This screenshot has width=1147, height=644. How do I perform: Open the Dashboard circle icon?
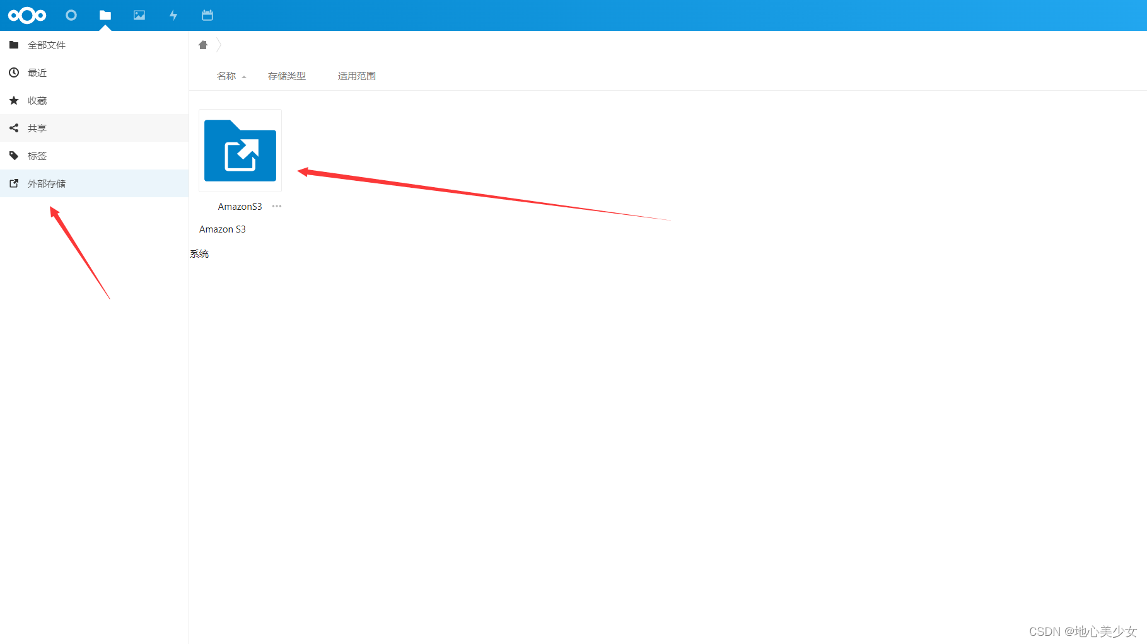[71, 15]
